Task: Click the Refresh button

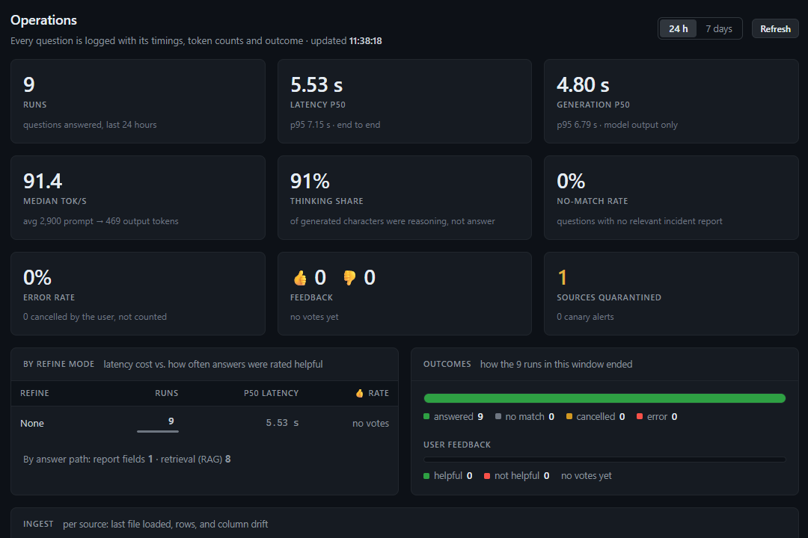Action: click(x=775, y=29)
